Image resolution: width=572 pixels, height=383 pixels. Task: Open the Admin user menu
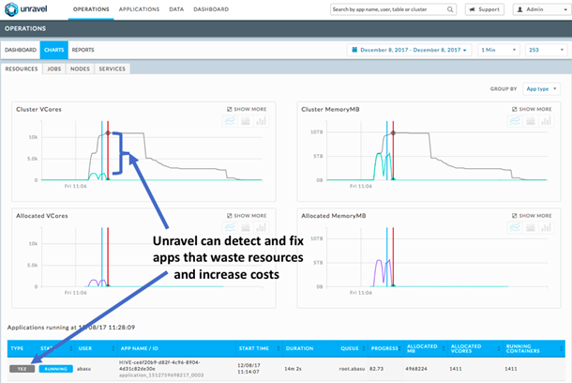point(542,9)
